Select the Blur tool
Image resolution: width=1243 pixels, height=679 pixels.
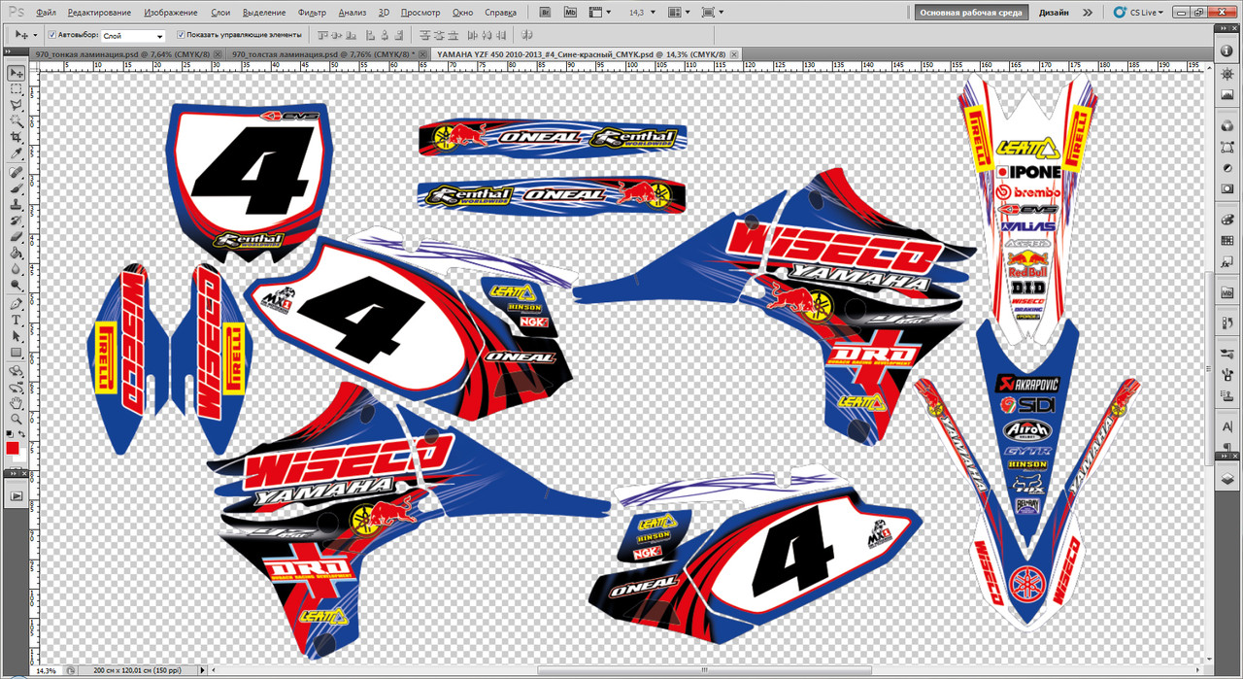click(x=17, y=267)
